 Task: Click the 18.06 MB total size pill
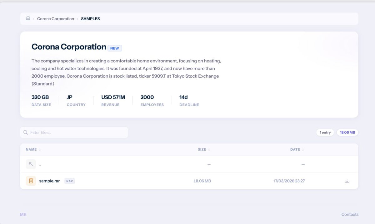point(347,133)
